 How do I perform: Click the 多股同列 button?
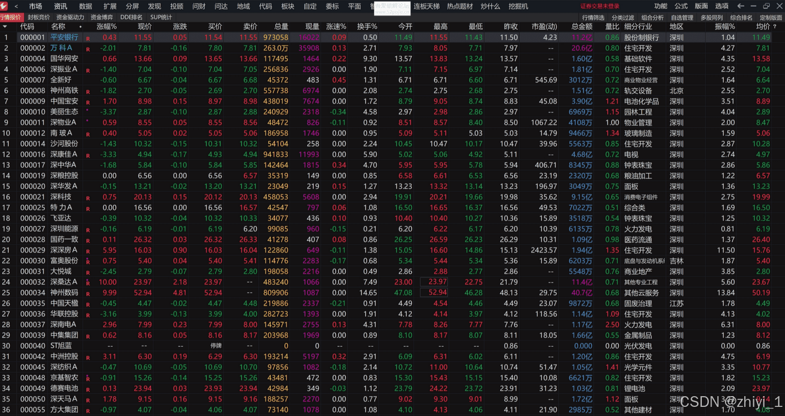click(x=712, y=17)
